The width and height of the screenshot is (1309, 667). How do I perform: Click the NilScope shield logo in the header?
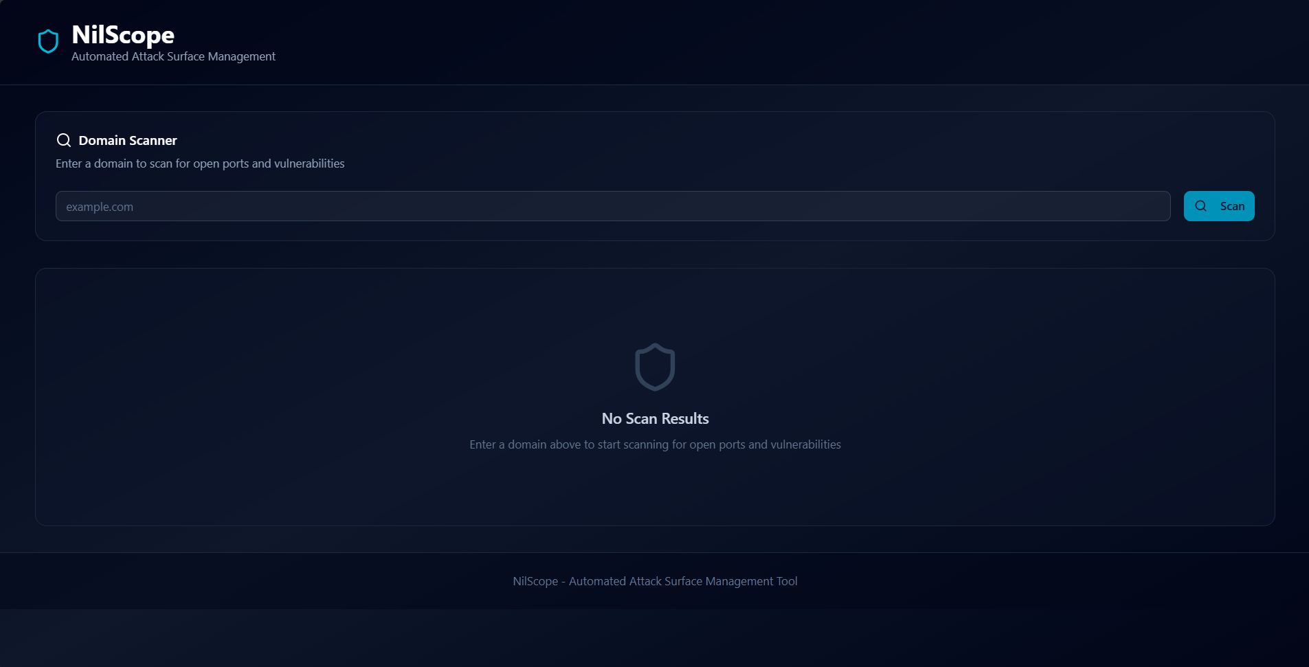[x=48, y=41]
